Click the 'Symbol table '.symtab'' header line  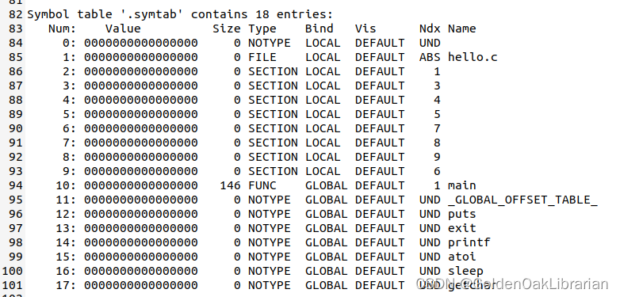pos(180,14)
